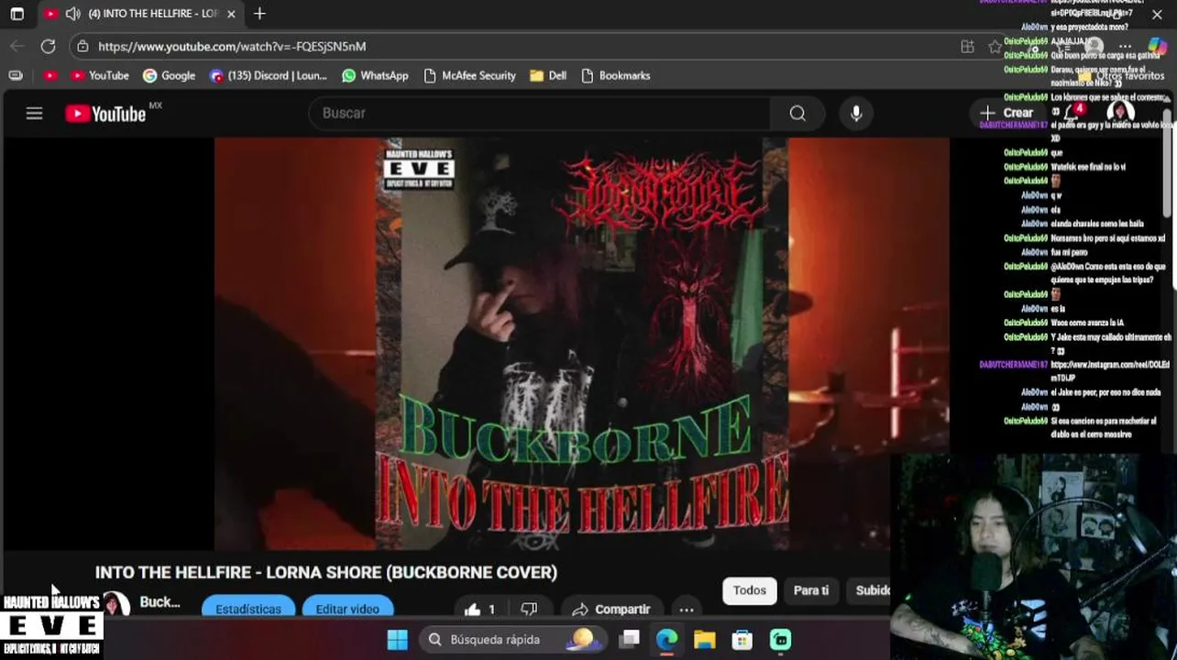Expand the Bookmarks folder
This screenshot has height=660, width=1177.
click(x=615, y=75)
